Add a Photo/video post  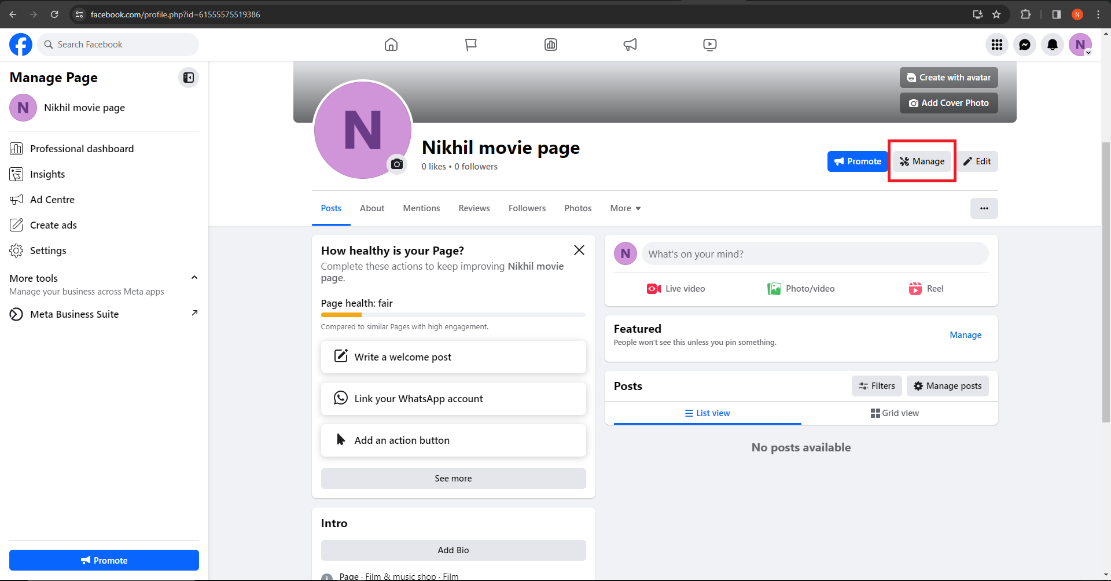coord(801,289)
